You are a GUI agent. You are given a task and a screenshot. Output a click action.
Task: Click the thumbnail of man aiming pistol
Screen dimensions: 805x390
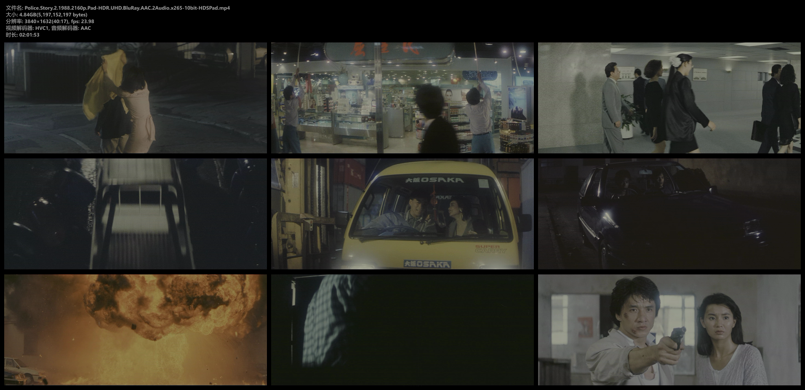point(669,330)
